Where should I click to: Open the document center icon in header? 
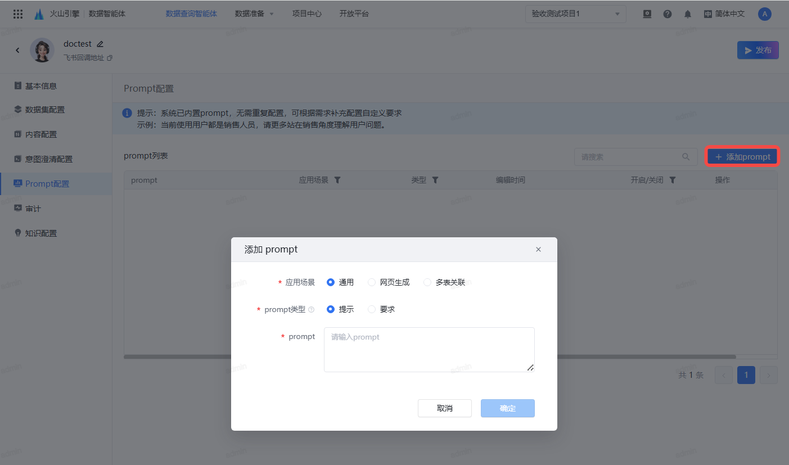(x=647, y=14)
